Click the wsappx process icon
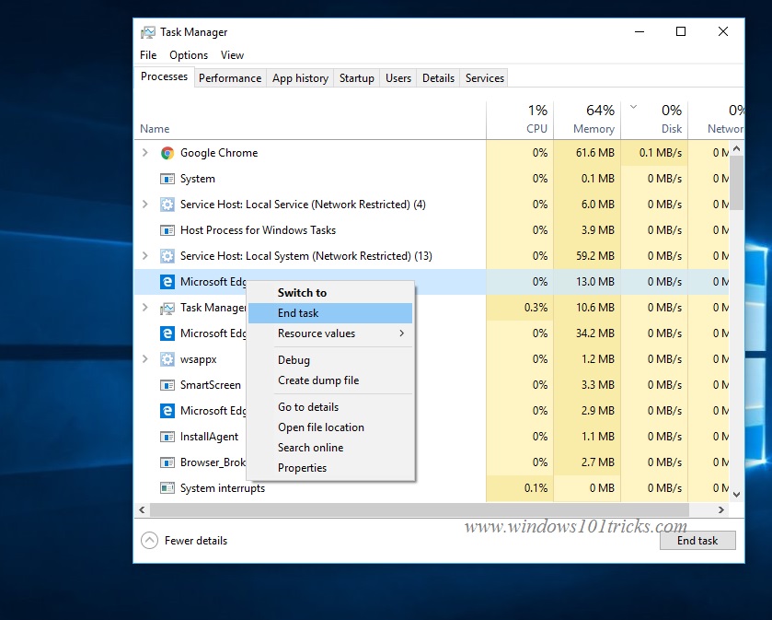Screen dimensions: 772x620 (167, 358)
